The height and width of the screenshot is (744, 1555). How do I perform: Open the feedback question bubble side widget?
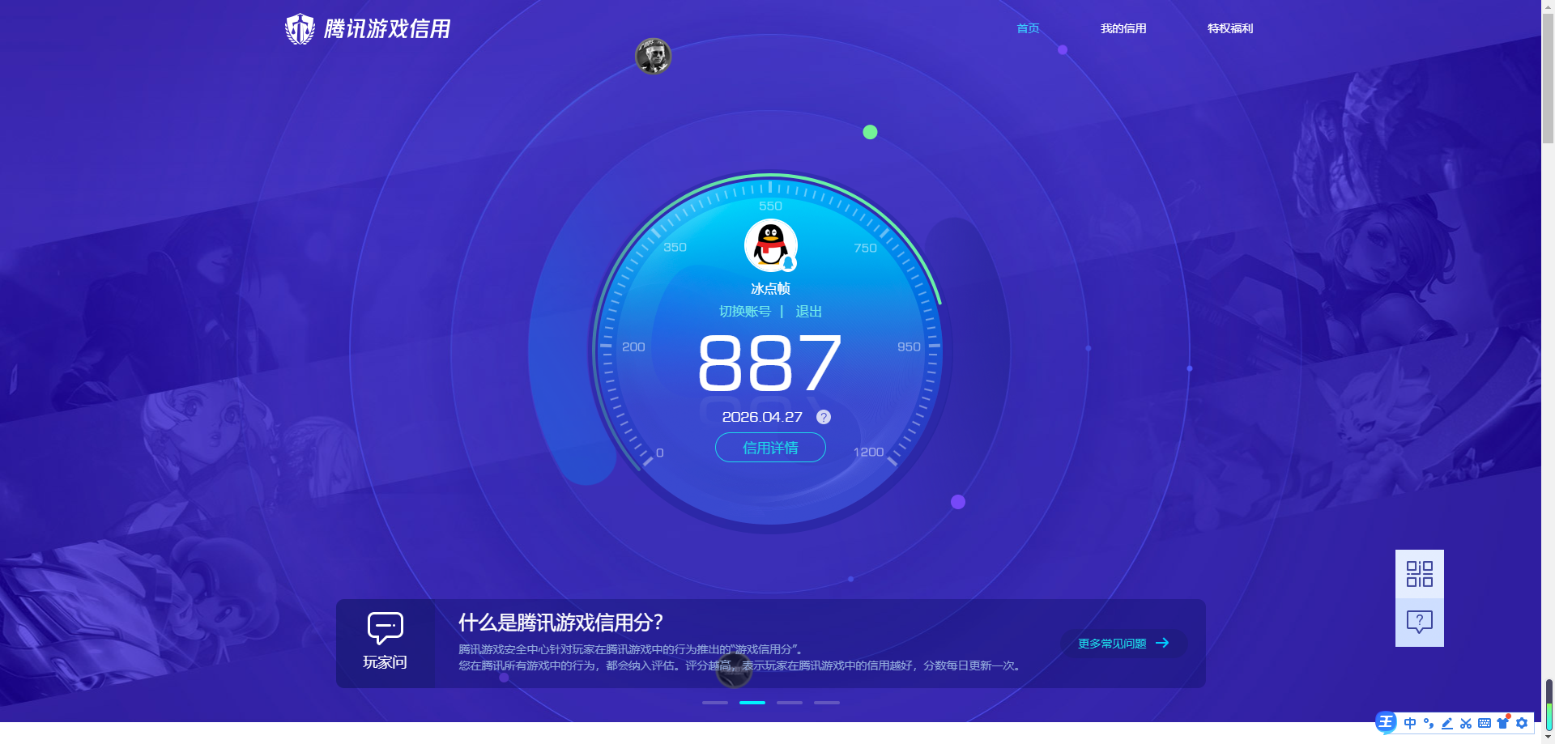coord(1420,623)
